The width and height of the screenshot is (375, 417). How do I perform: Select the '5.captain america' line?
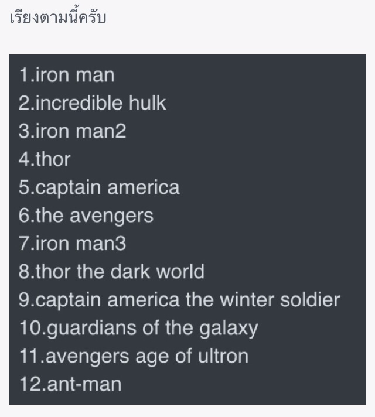[99, 188]
